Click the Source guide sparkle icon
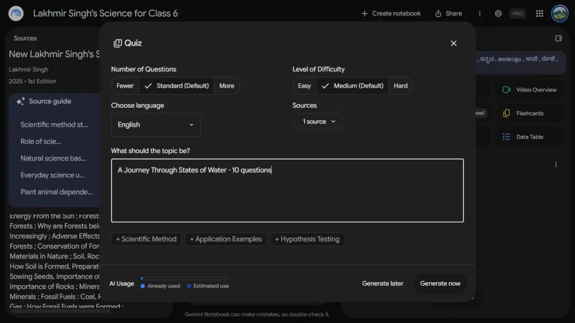 [x=21, y=101]
